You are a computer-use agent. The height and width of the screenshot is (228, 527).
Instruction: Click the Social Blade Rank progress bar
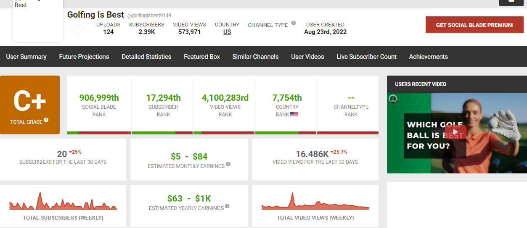click(99, 133)
